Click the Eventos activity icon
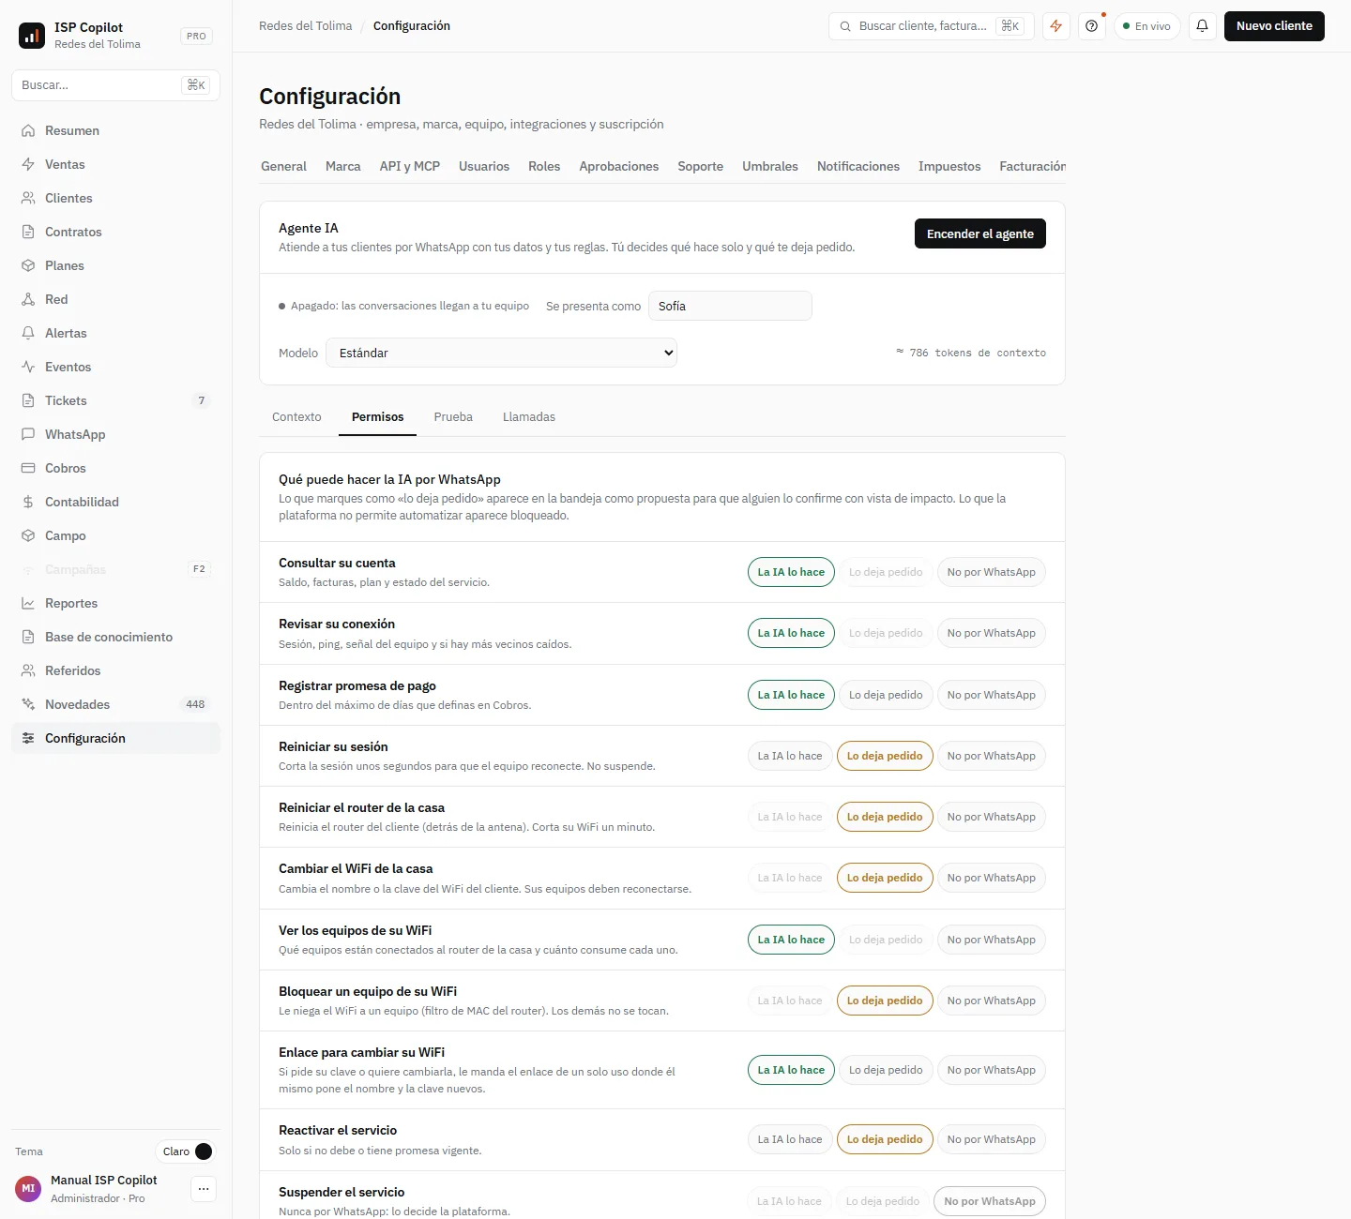The height and width of the screenshot is (1219, 1351). 28,367
